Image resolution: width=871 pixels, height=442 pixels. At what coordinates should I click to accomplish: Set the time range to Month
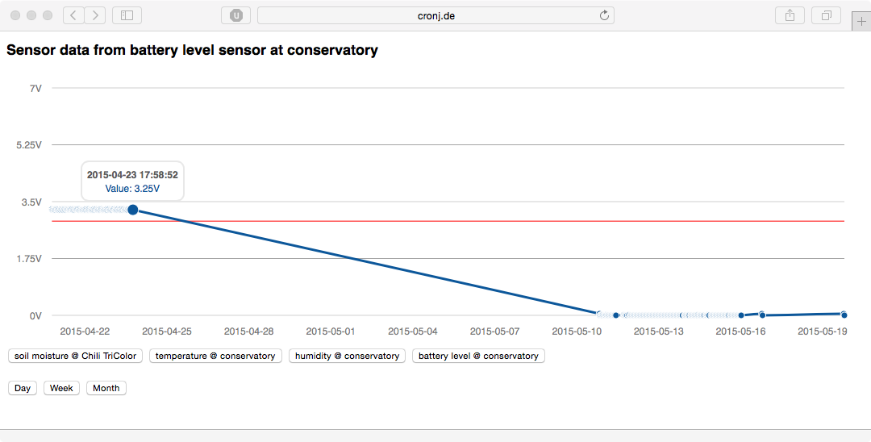[106, 388]
